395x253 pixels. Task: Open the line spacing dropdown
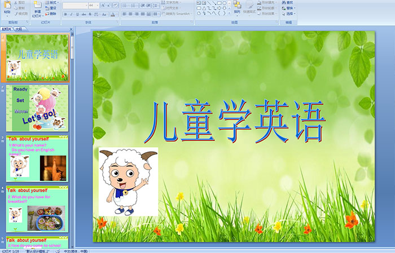tap(156, 6)
